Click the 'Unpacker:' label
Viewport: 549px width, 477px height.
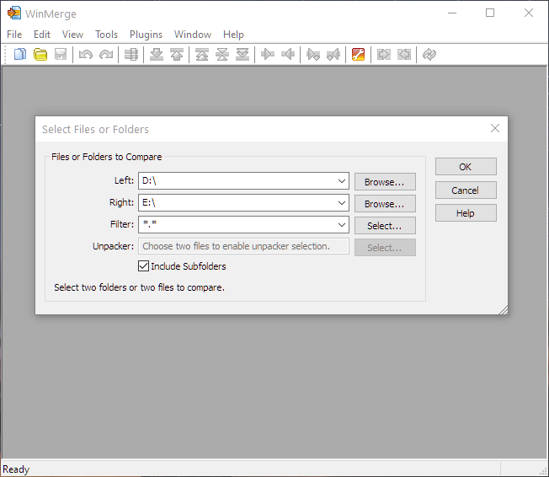113,246
